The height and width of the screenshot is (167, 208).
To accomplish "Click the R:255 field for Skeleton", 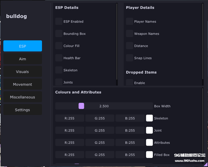I will click(70, 118).
